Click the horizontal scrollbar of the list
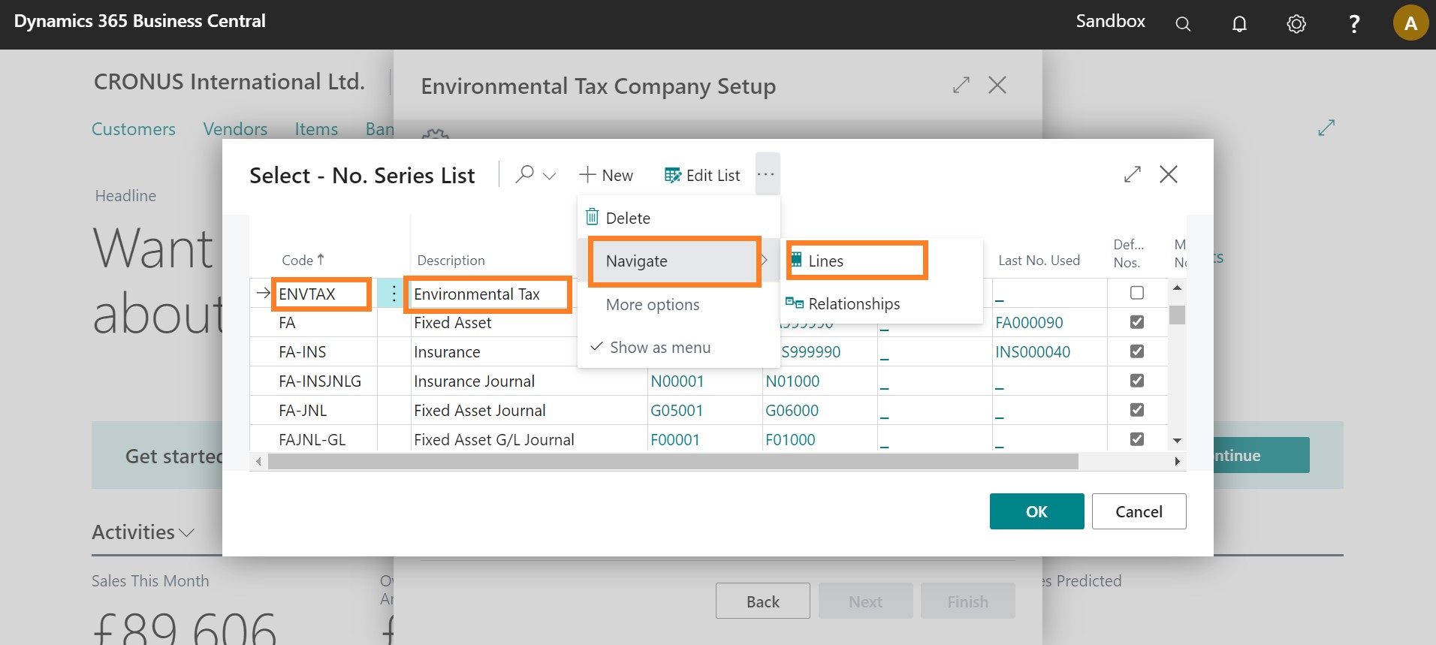The height and width of the screenshot is (645, 1436). (x=672, y=461)
